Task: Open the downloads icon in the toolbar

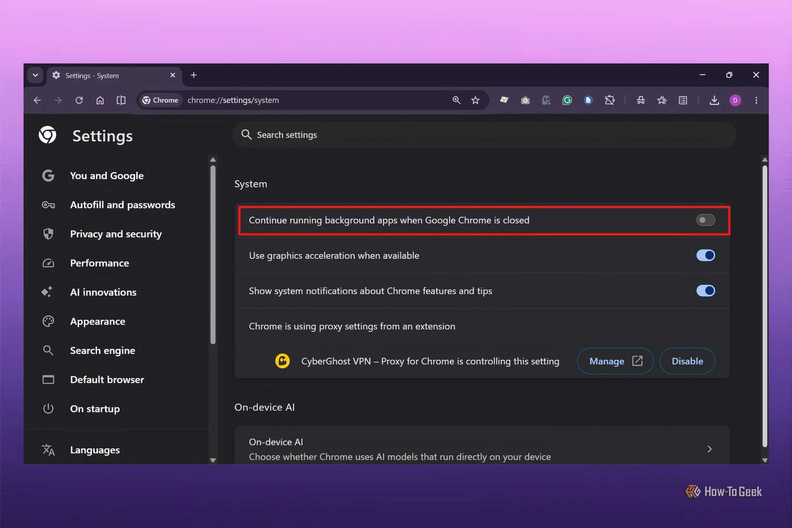Action: [x=714, y=100]
